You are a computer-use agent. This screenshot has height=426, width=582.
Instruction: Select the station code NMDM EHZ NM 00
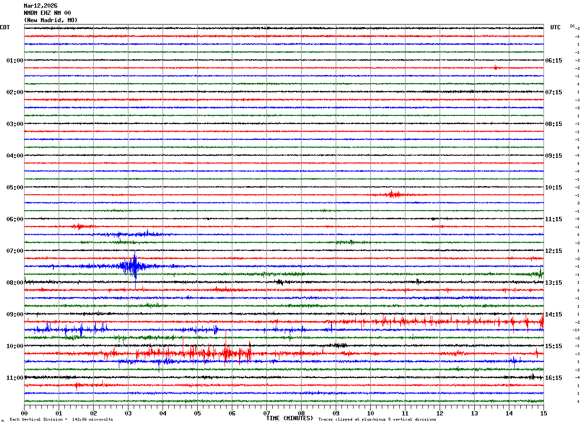47,13
